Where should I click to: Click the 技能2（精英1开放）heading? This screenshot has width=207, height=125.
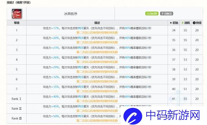click(19, 2)
